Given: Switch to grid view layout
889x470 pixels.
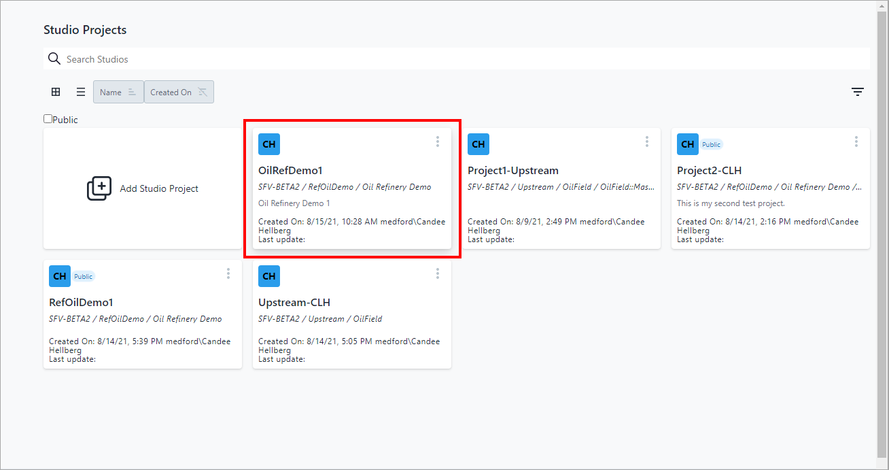Looking at the screenshot, I should pyautogui.click(x=56, y=92).
